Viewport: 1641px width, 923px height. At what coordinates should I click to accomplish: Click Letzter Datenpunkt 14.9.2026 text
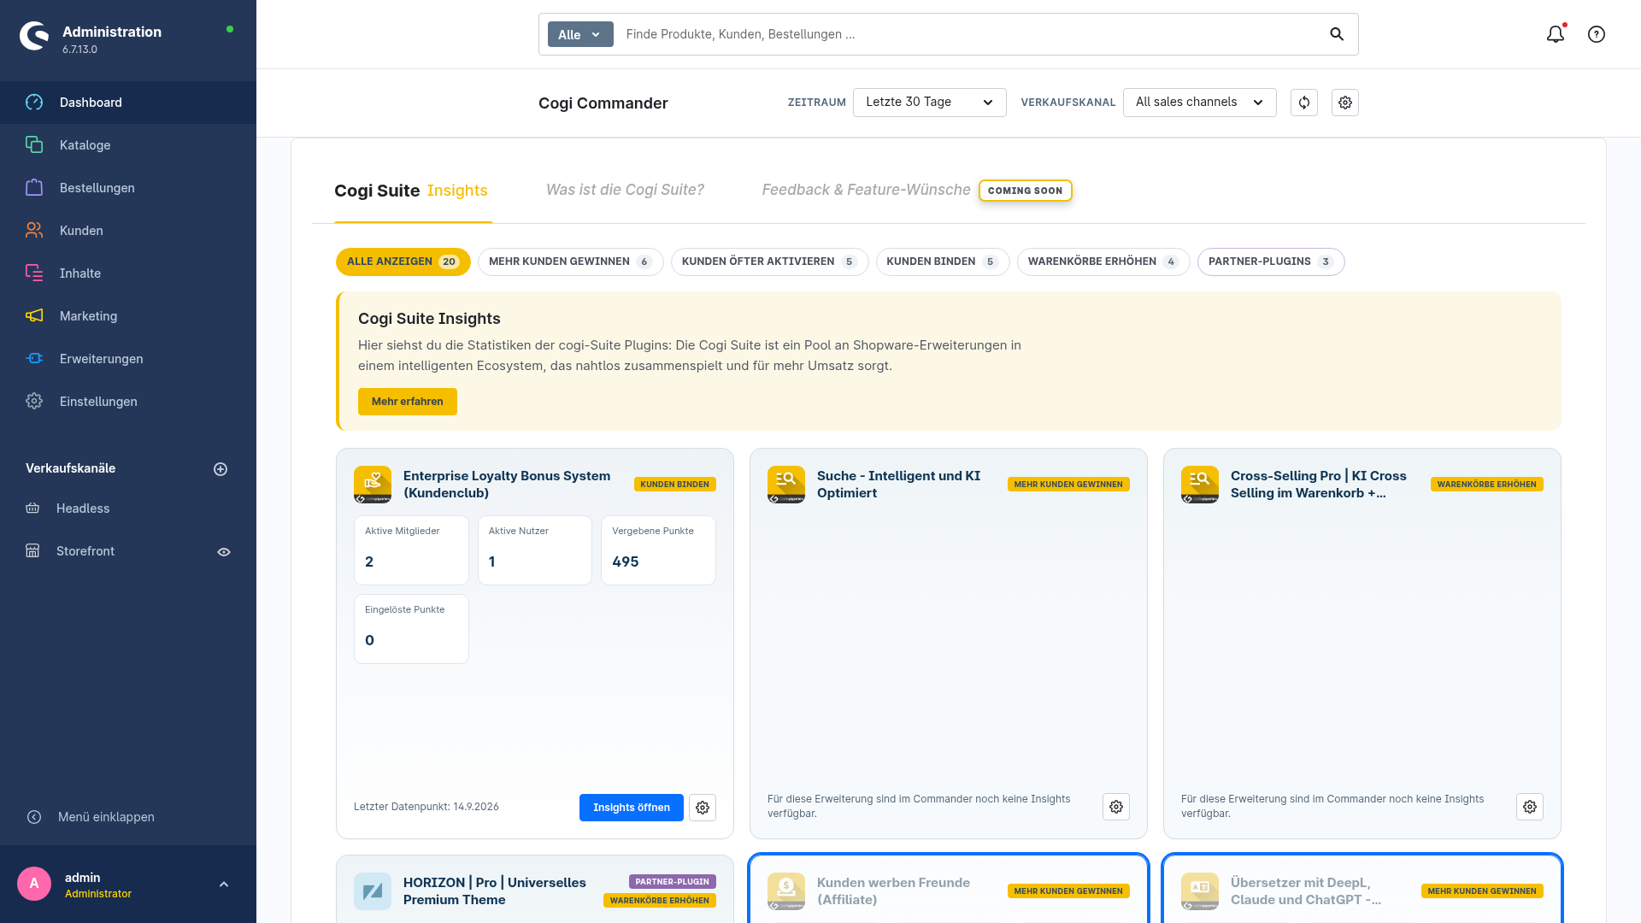click(426, 807)
